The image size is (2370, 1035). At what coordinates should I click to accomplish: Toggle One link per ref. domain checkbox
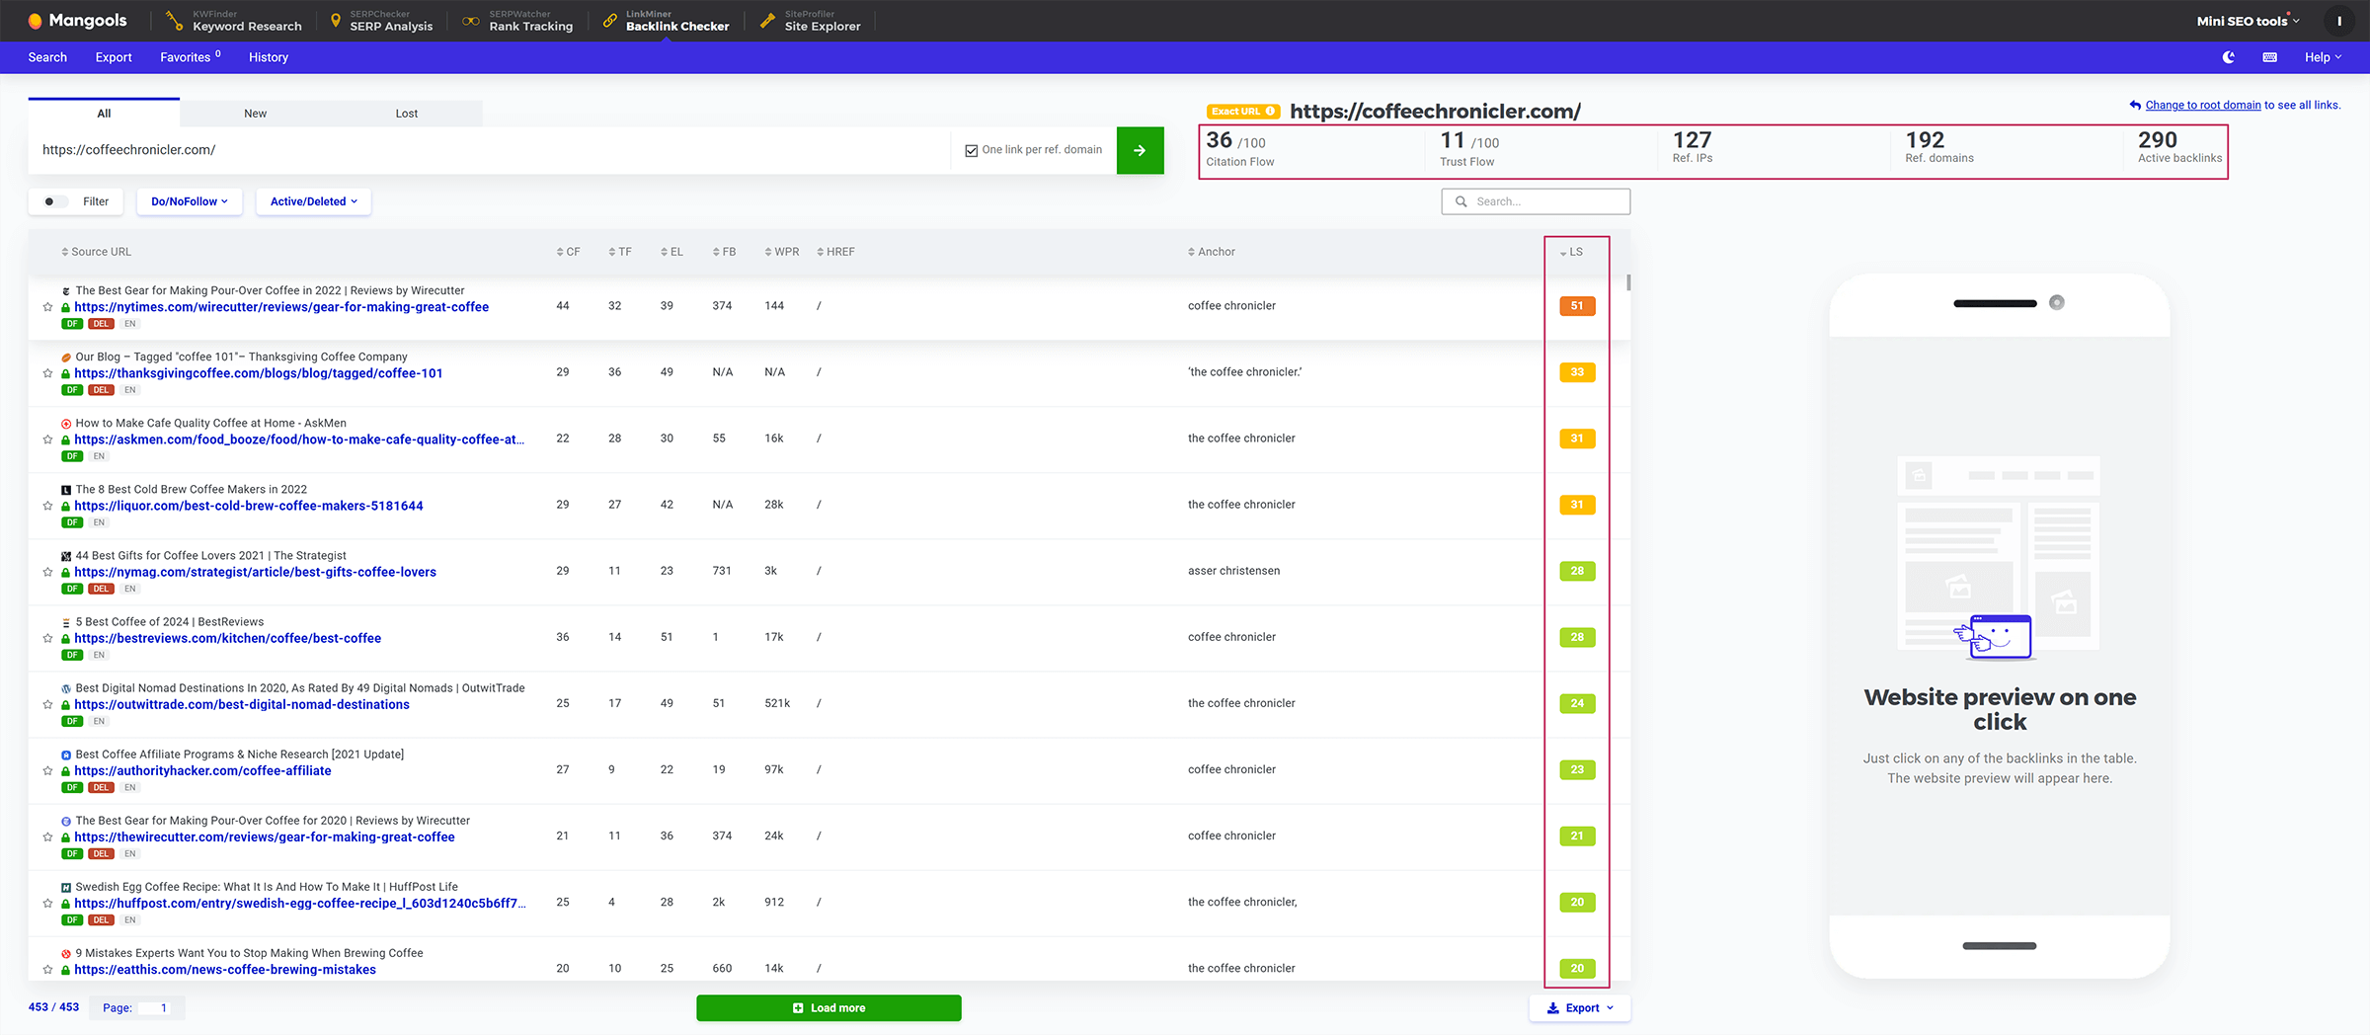click(x=971, y=150)
